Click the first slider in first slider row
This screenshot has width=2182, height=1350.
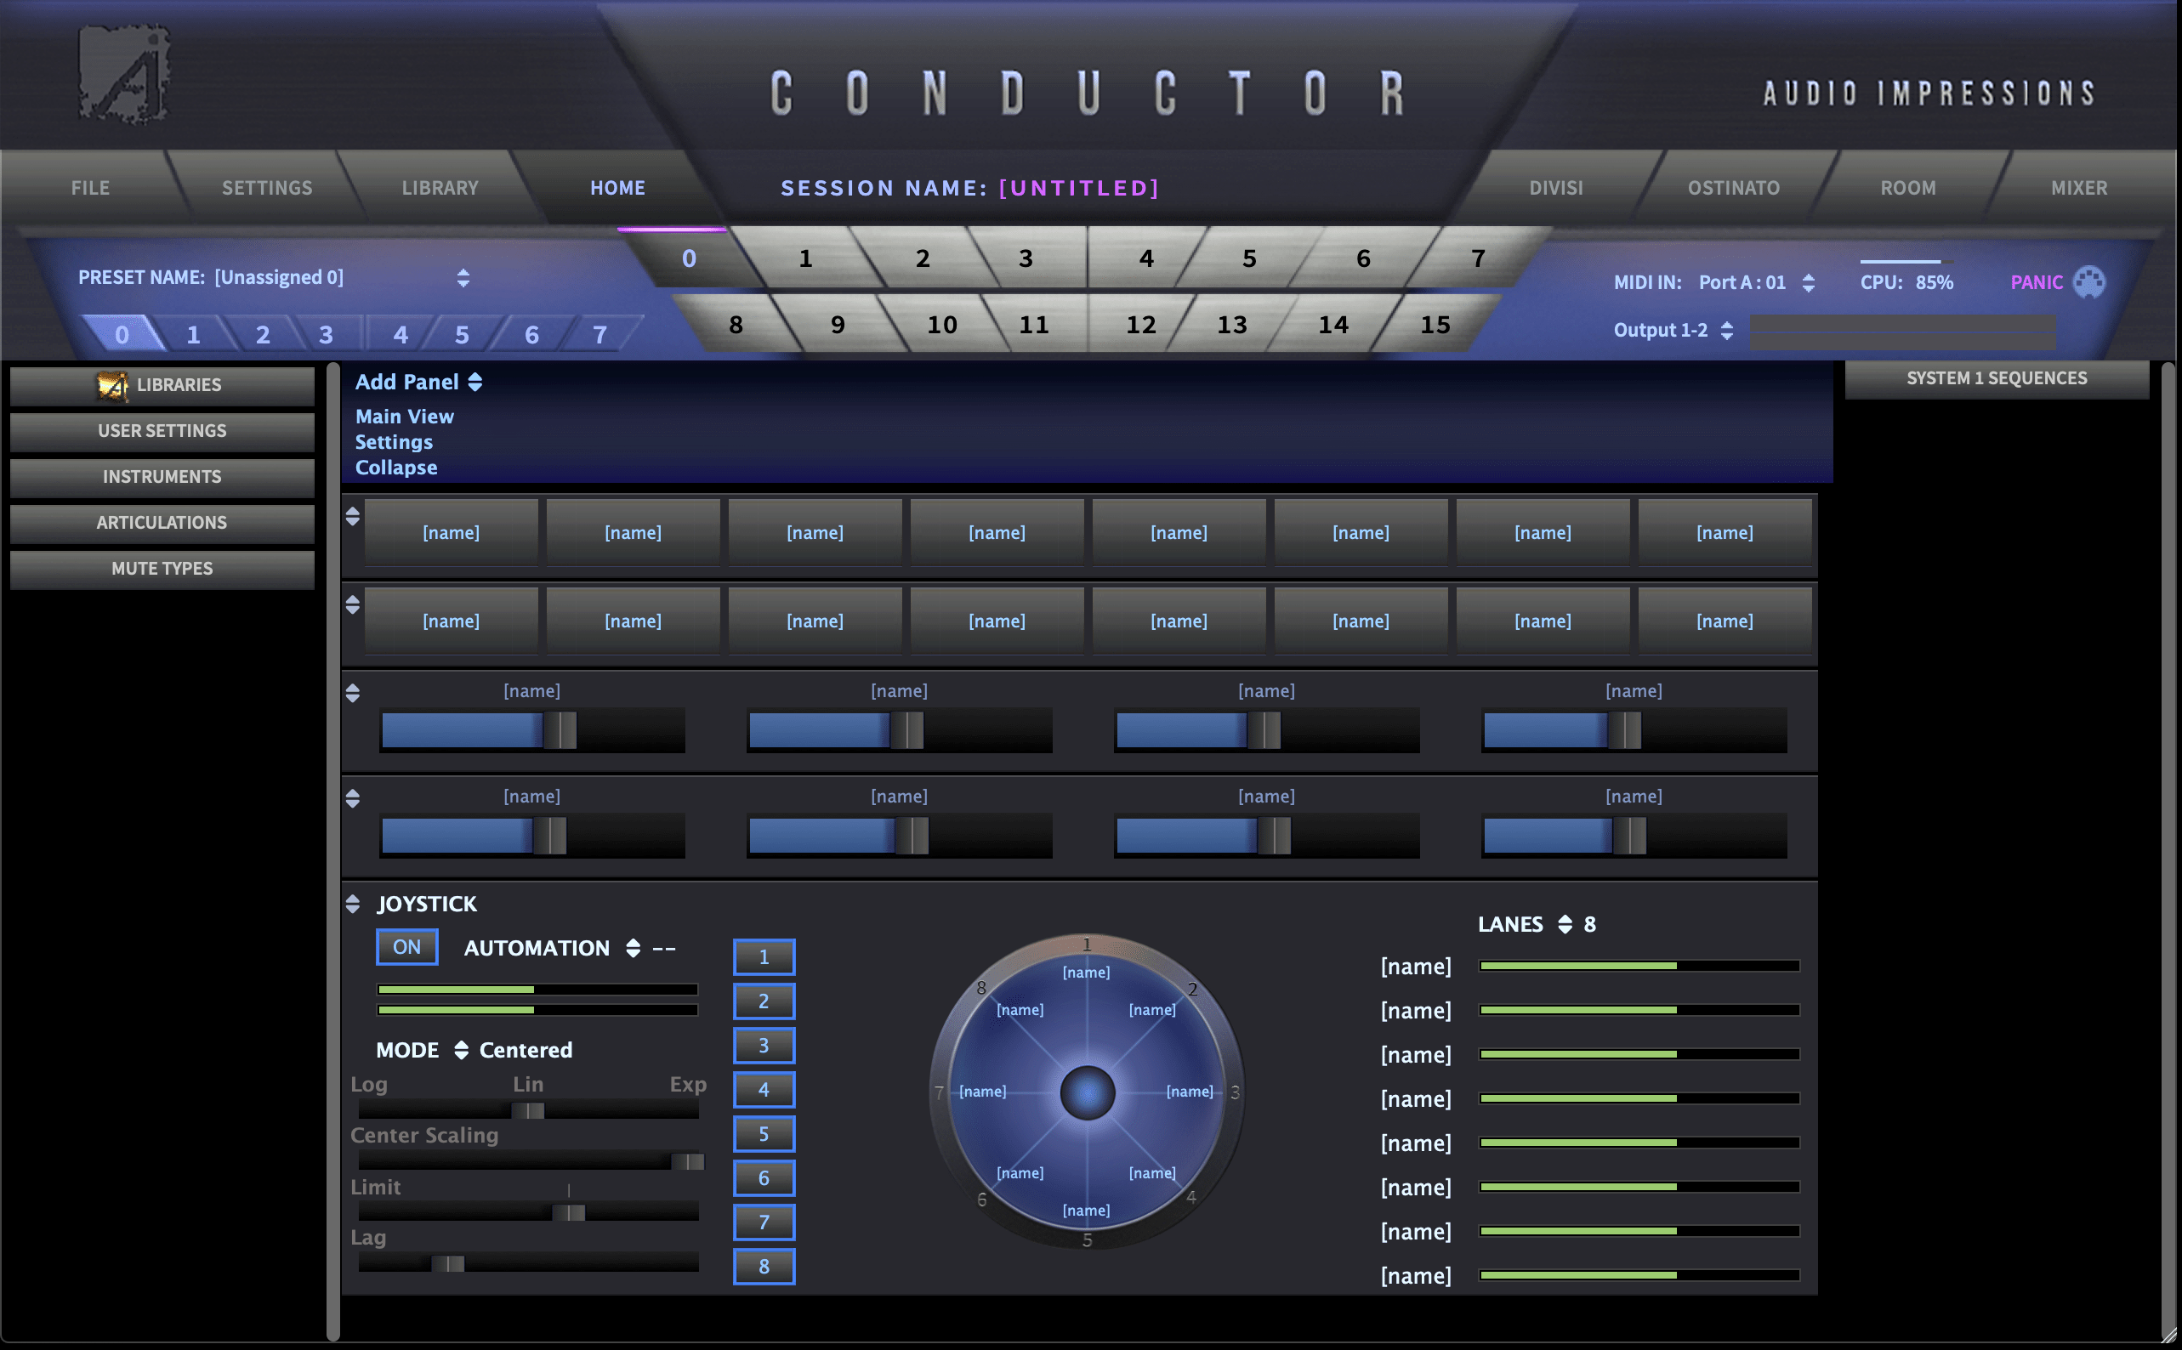point(532,730)
